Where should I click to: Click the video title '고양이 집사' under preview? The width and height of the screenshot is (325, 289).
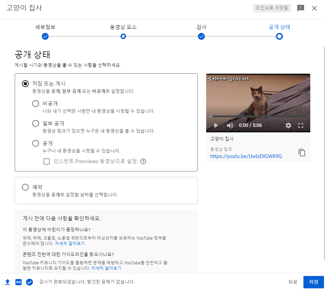222,139
